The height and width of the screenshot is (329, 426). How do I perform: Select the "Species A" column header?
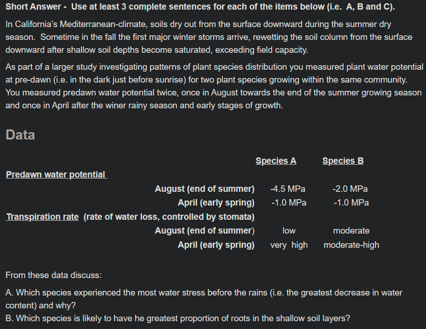click(x=276, y=161)
